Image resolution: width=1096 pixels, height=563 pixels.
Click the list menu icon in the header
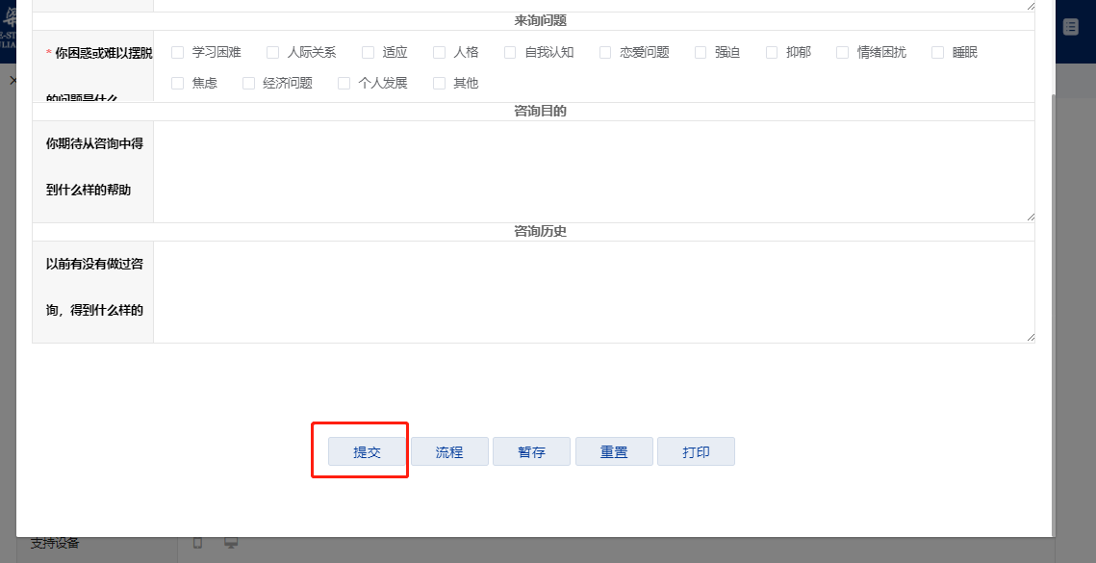coord(1070,28)
